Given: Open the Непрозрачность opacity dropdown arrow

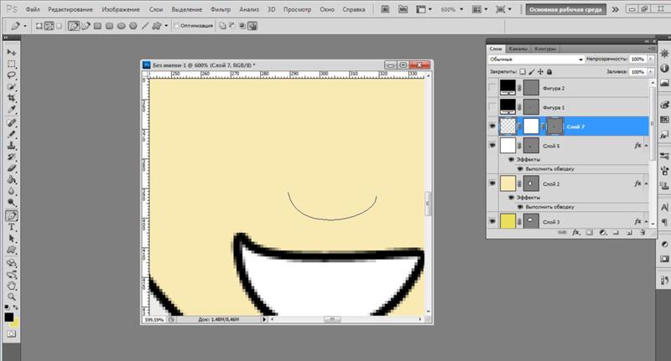Looking at the screenshot, I should coord(650,59).
